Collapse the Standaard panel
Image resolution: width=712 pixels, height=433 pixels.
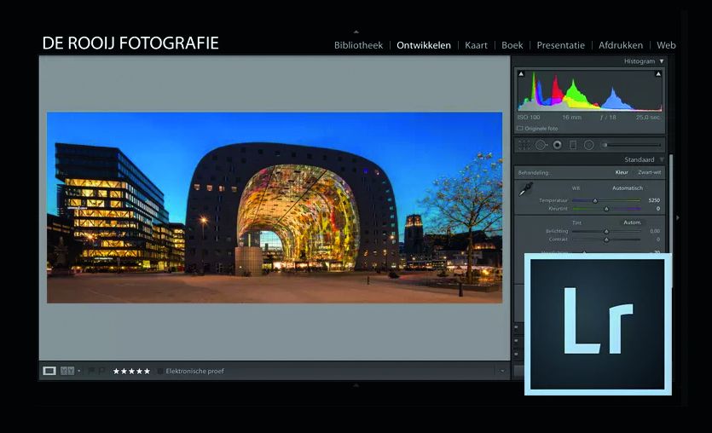[x=662, y=159]
